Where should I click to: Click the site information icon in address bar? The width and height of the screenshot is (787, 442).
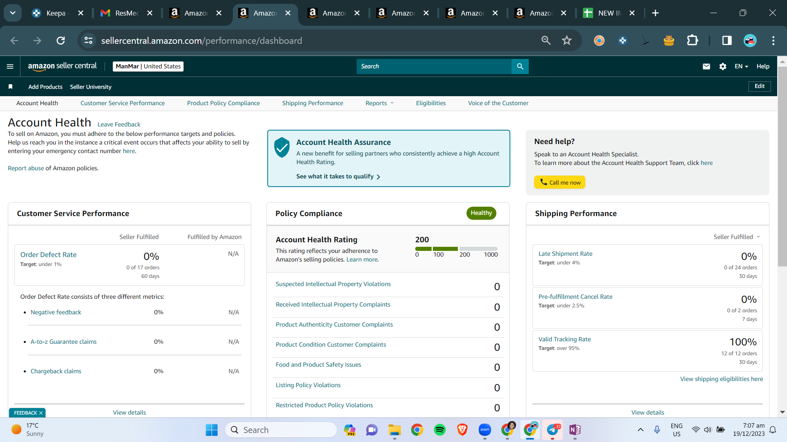tap(89, 41)
